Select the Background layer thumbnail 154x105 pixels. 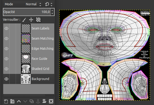[26, 79]
